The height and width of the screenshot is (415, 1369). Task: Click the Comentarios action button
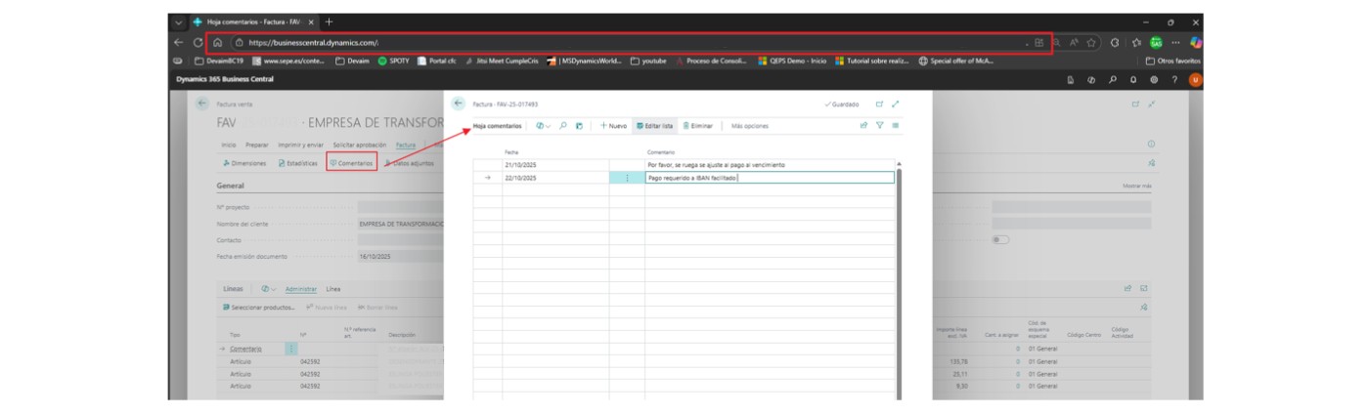(351, 163)
